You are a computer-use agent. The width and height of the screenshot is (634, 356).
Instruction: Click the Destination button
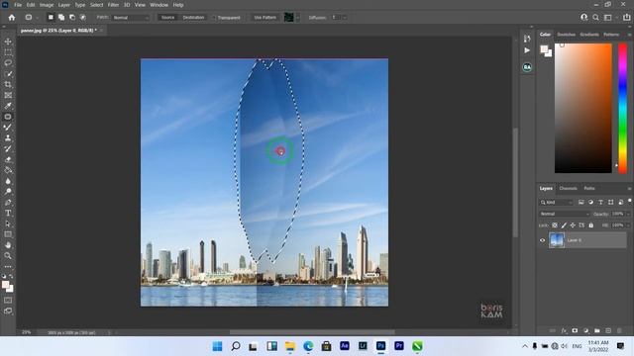(193, 18)
